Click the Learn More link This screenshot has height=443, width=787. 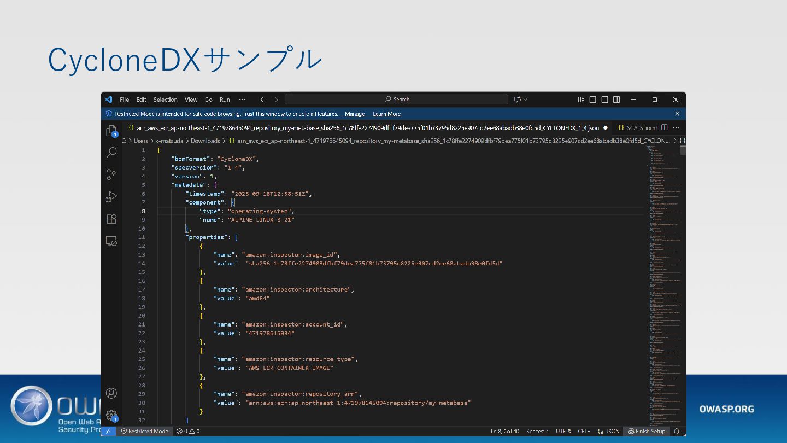[386, 114]
